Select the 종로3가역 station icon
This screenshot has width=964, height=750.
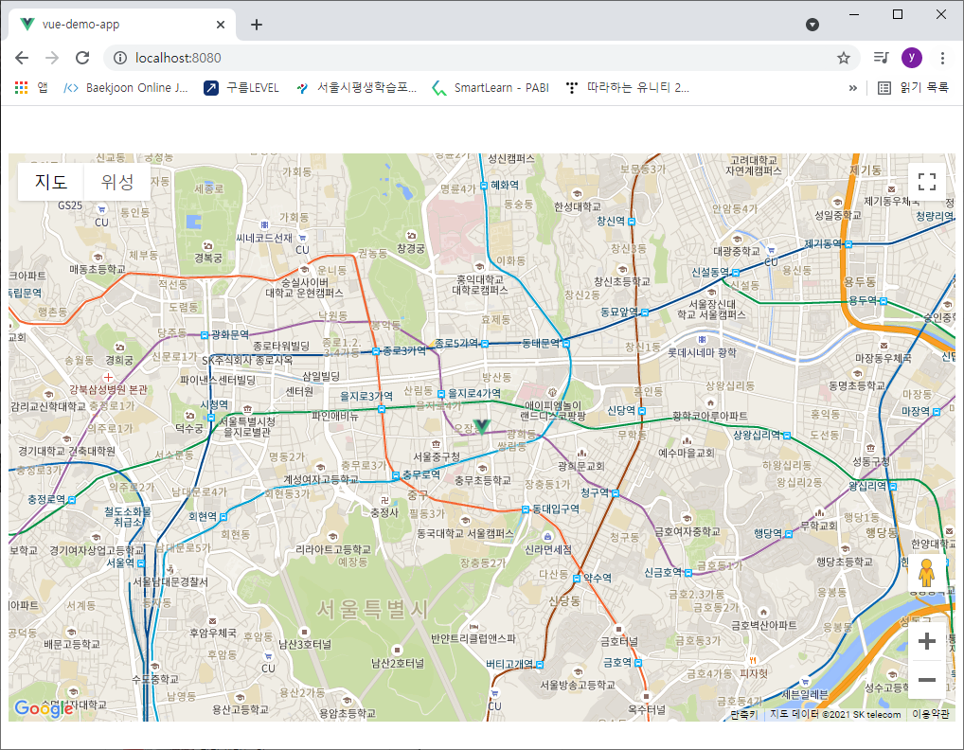pos(376,351)
